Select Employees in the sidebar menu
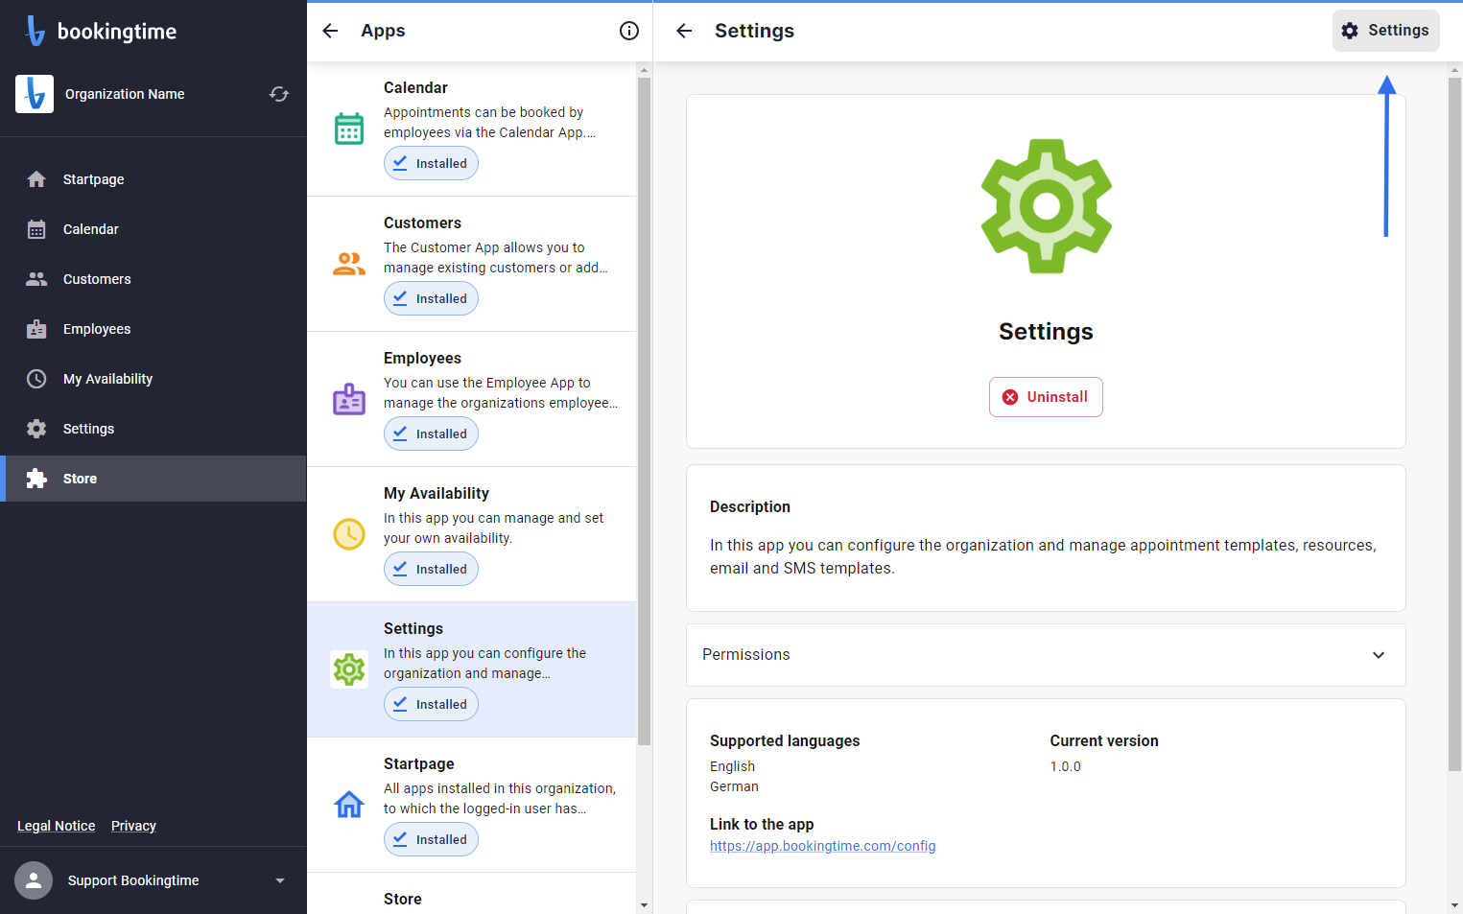This screenshot has width=1463, height=914. coord(153,329)
